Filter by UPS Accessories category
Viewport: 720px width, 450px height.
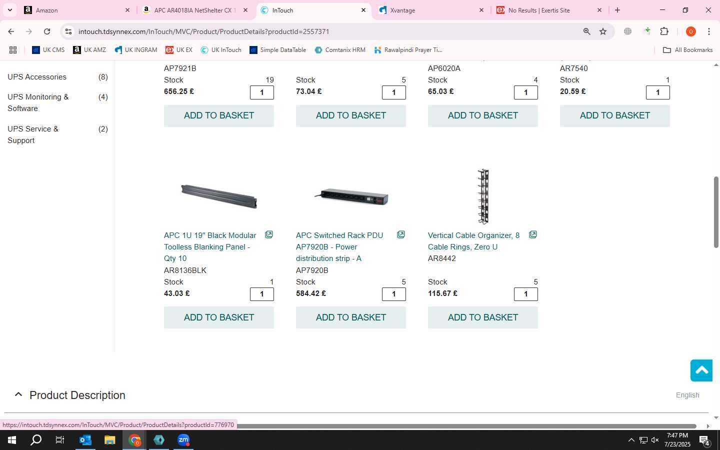coord(37,77)
